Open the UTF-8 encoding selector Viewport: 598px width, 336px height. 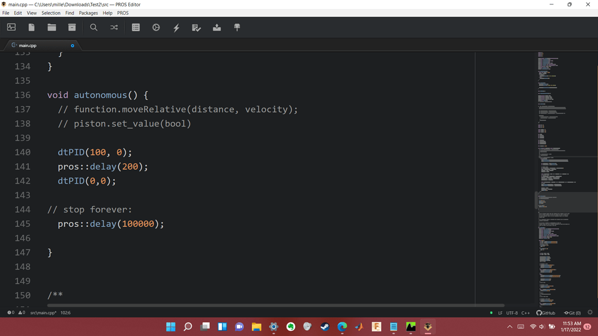(x=512, y=313)
